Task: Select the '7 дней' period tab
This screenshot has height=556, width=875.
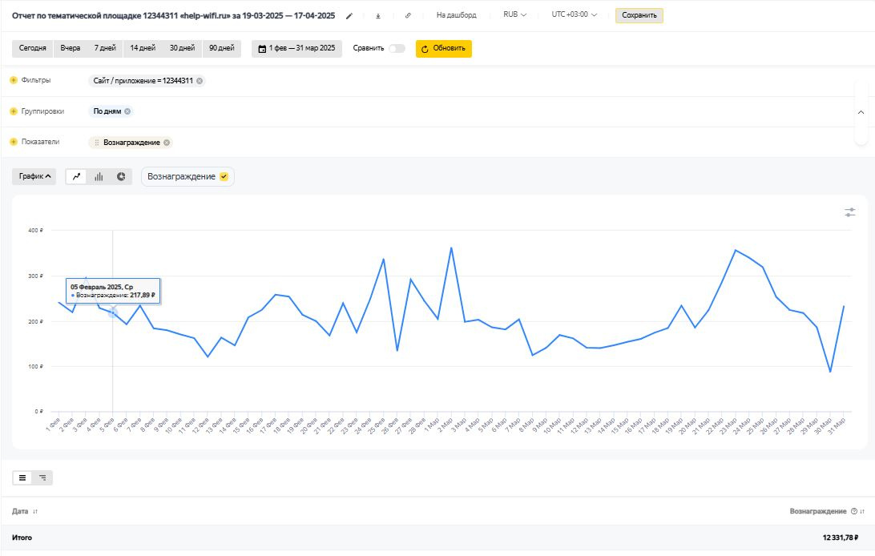Action: (106, 49)
